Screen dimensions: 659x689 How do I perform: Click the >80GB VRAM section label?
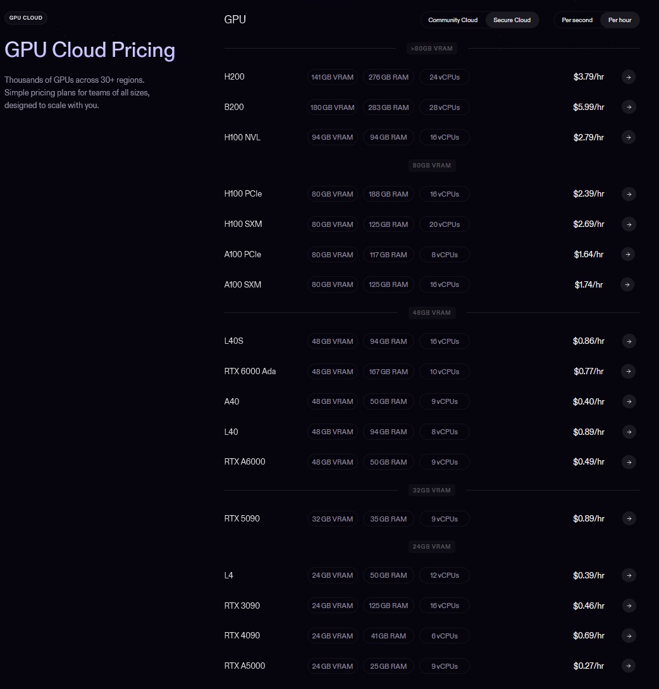(x=432, y=48)
